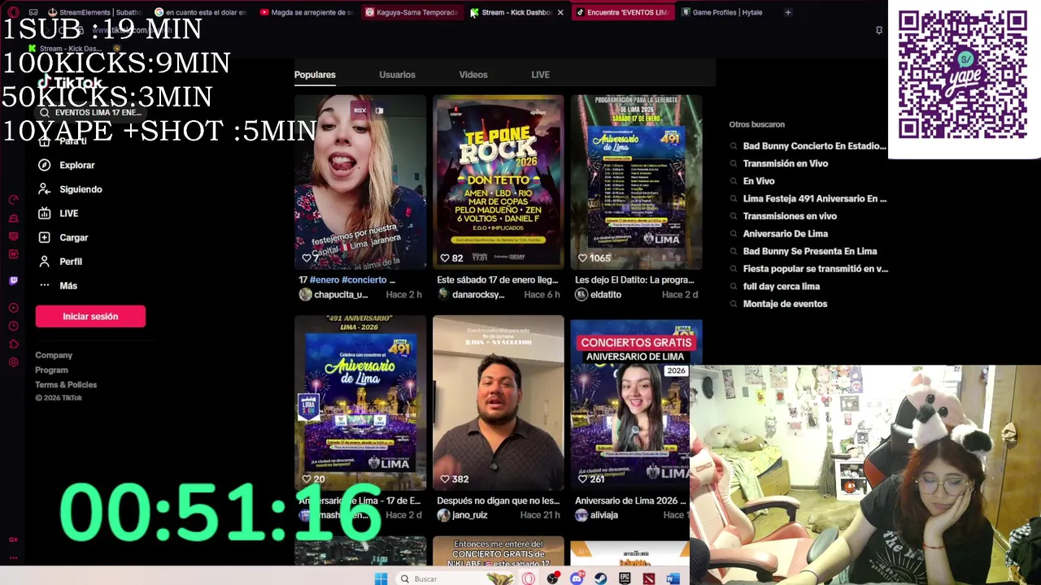Select suggestion Montaje de eventos
The image size is (1041, 585).
coord(785,304)
